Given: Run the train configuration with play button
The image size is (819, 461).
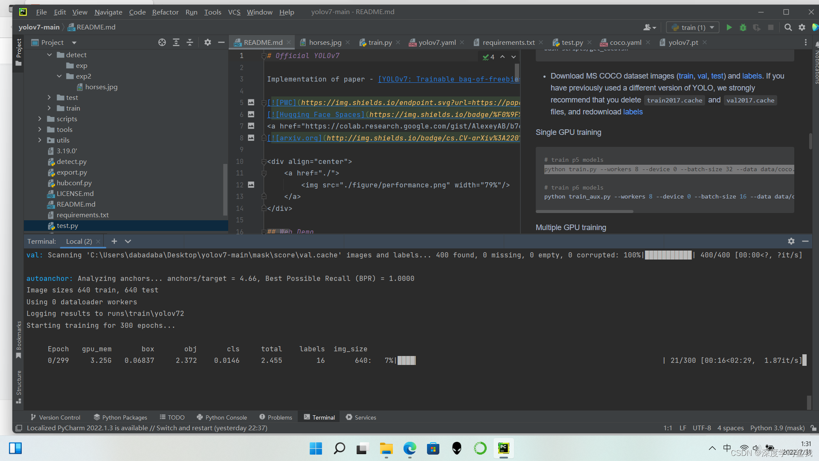Looking at the screenshot, I should coord(729,27).
